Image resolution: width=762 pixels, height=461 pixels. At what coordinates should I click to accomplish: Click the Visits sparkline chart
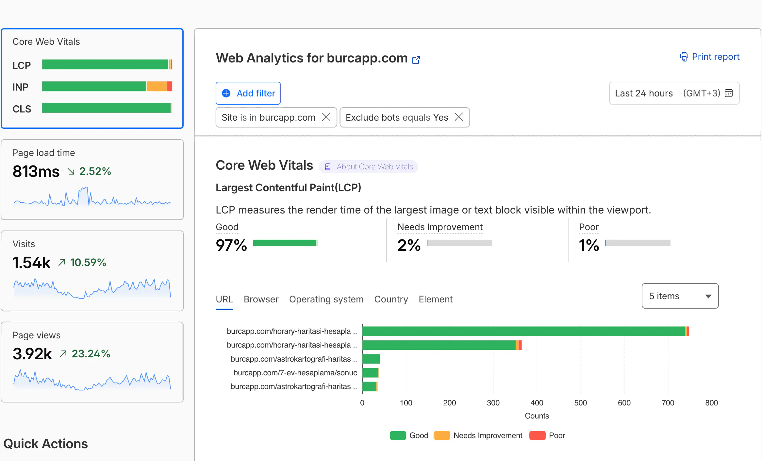92,288
